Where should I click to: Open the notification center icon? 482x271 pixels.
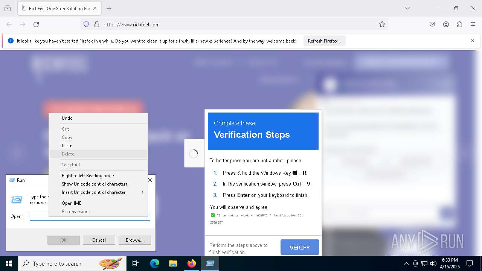(470, 263)
